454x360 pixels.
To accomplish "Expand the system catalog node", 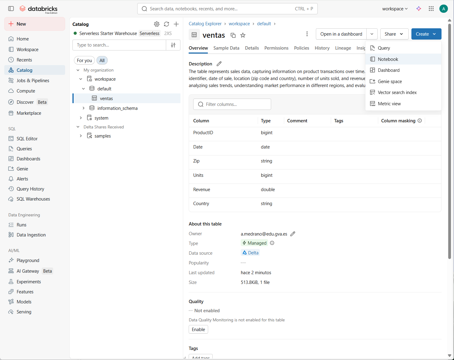I will (81, 118).
